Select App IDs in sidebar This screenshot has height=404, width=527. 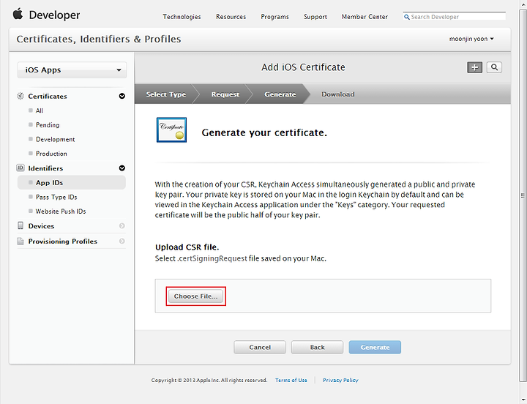72,182
